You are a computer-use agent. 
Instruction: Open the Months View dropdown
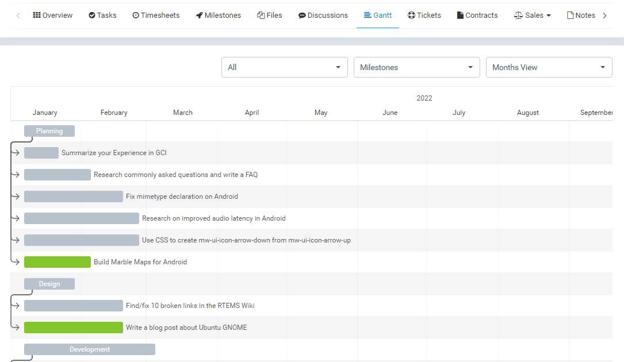549,67
